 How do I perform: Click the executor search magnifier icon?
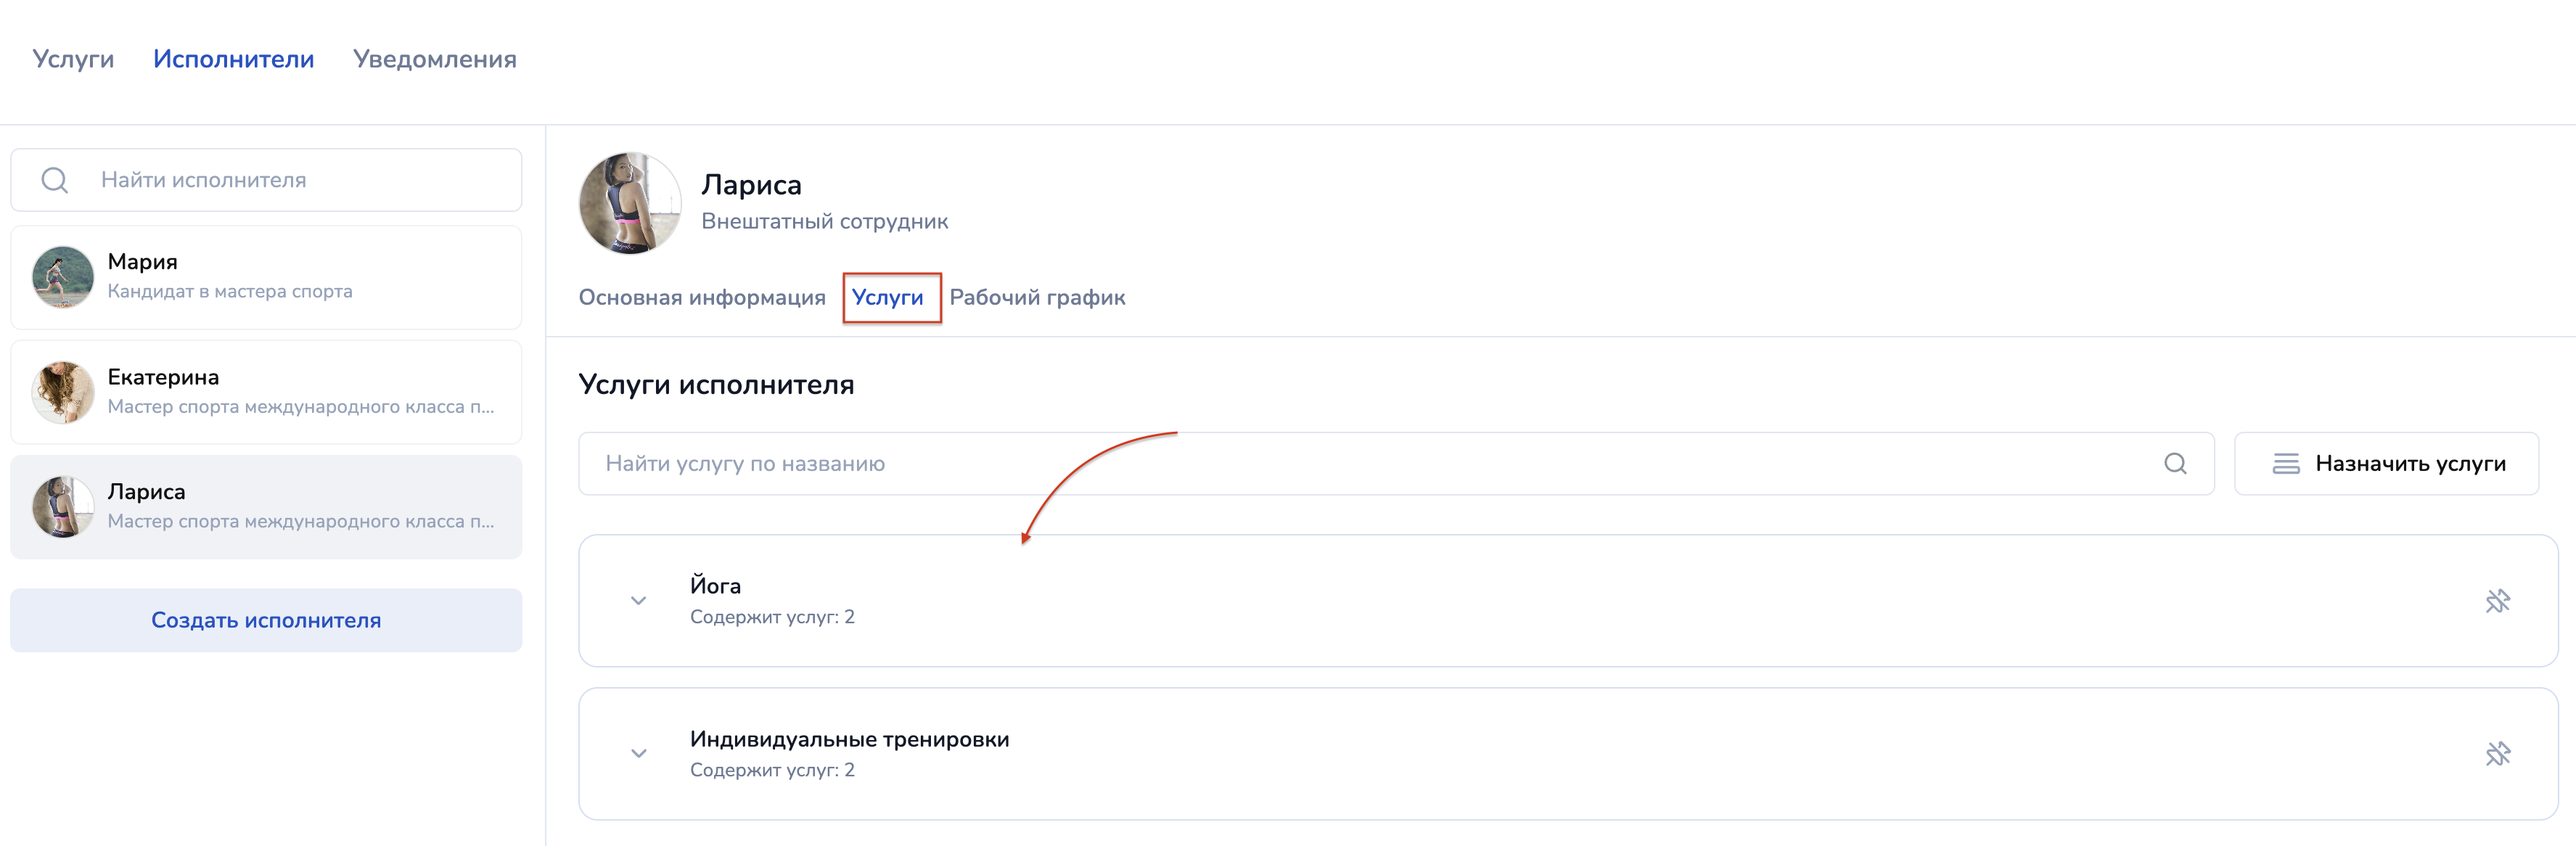point(54,180)
